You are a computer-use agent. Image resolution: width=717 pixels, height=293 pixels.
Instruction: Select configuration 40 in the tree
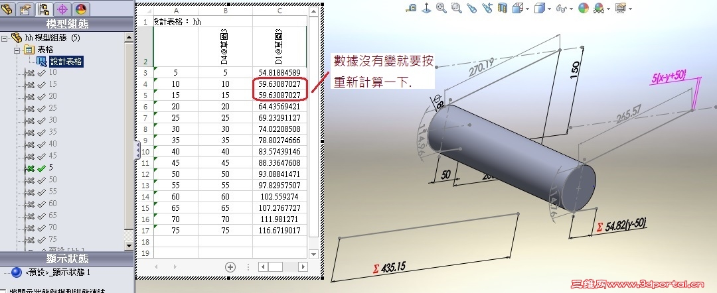coord(52,144)
